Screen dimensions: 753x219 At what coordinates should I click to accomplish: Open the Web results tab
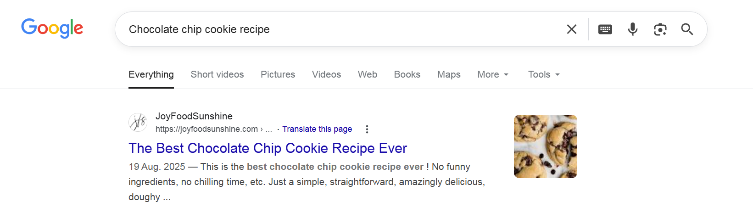pyautogui.click(x=367, y=74)
